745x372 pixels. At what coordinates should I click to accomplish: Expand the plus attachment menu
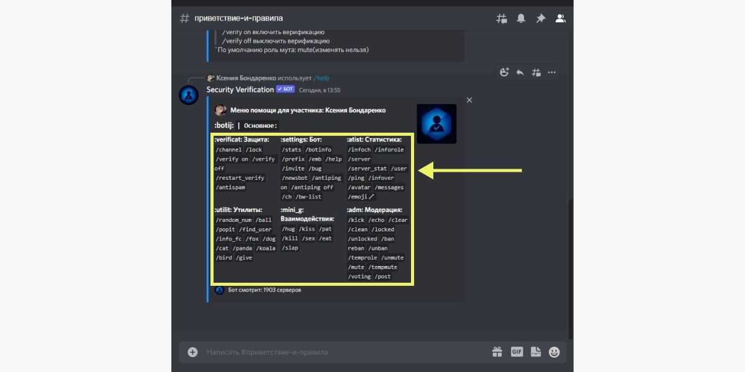tap(192, 352)
